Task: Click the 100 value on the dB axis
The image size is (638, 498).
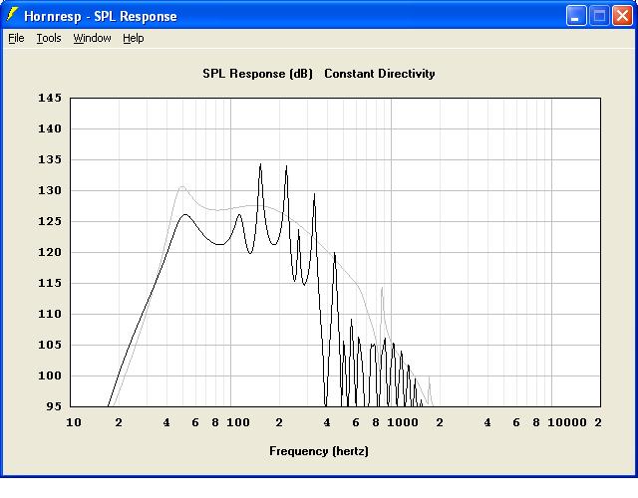Action: [50, 376]
